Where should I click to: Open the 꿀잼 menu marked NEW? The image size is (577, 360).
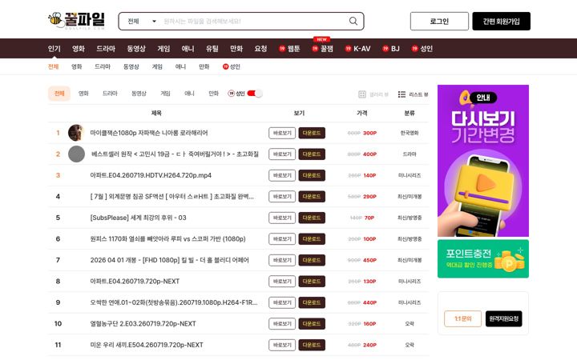pyautogui.click(x=323, y=49)
